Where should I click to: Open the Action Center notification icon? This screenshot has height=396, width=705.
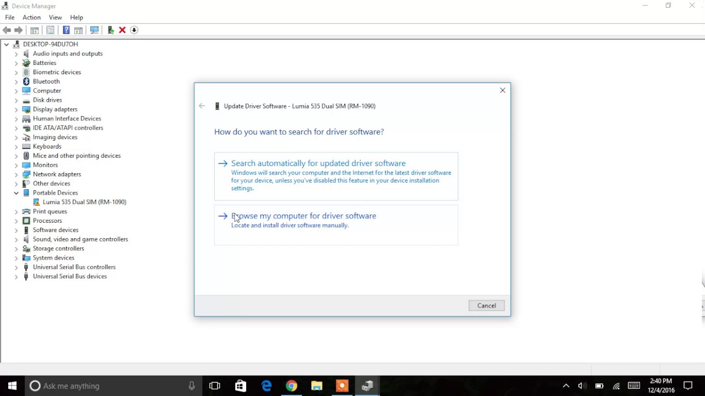(x=688, y=386)
